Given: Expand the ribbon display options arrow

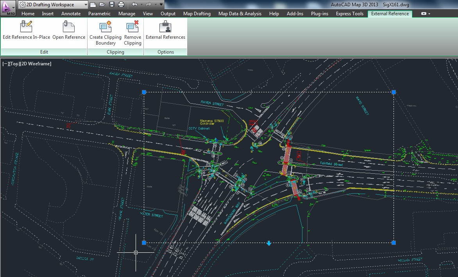Looking at the screenshot, I should tap(429, 14).
